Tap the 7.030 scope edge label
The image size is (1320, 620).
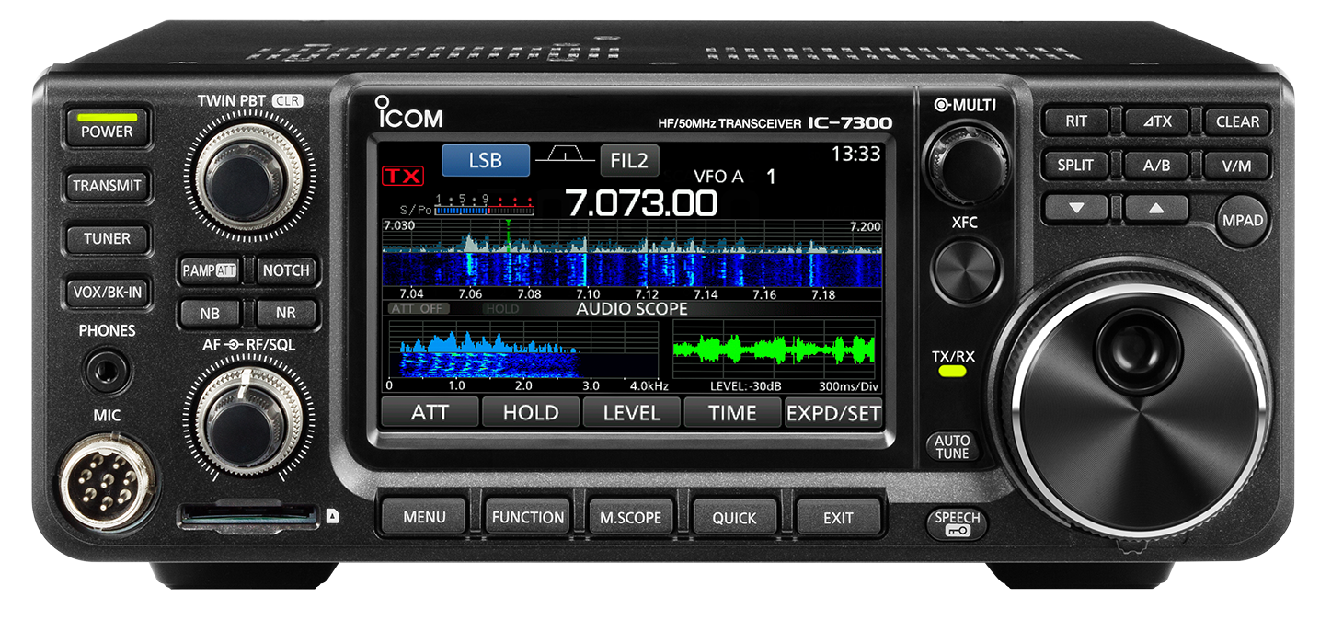(x=399, y=226)
